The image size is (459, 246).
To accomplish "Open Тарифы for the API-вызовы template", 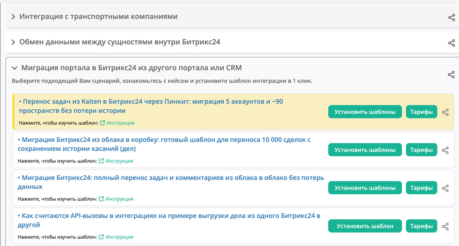I will tap(422, 226).
